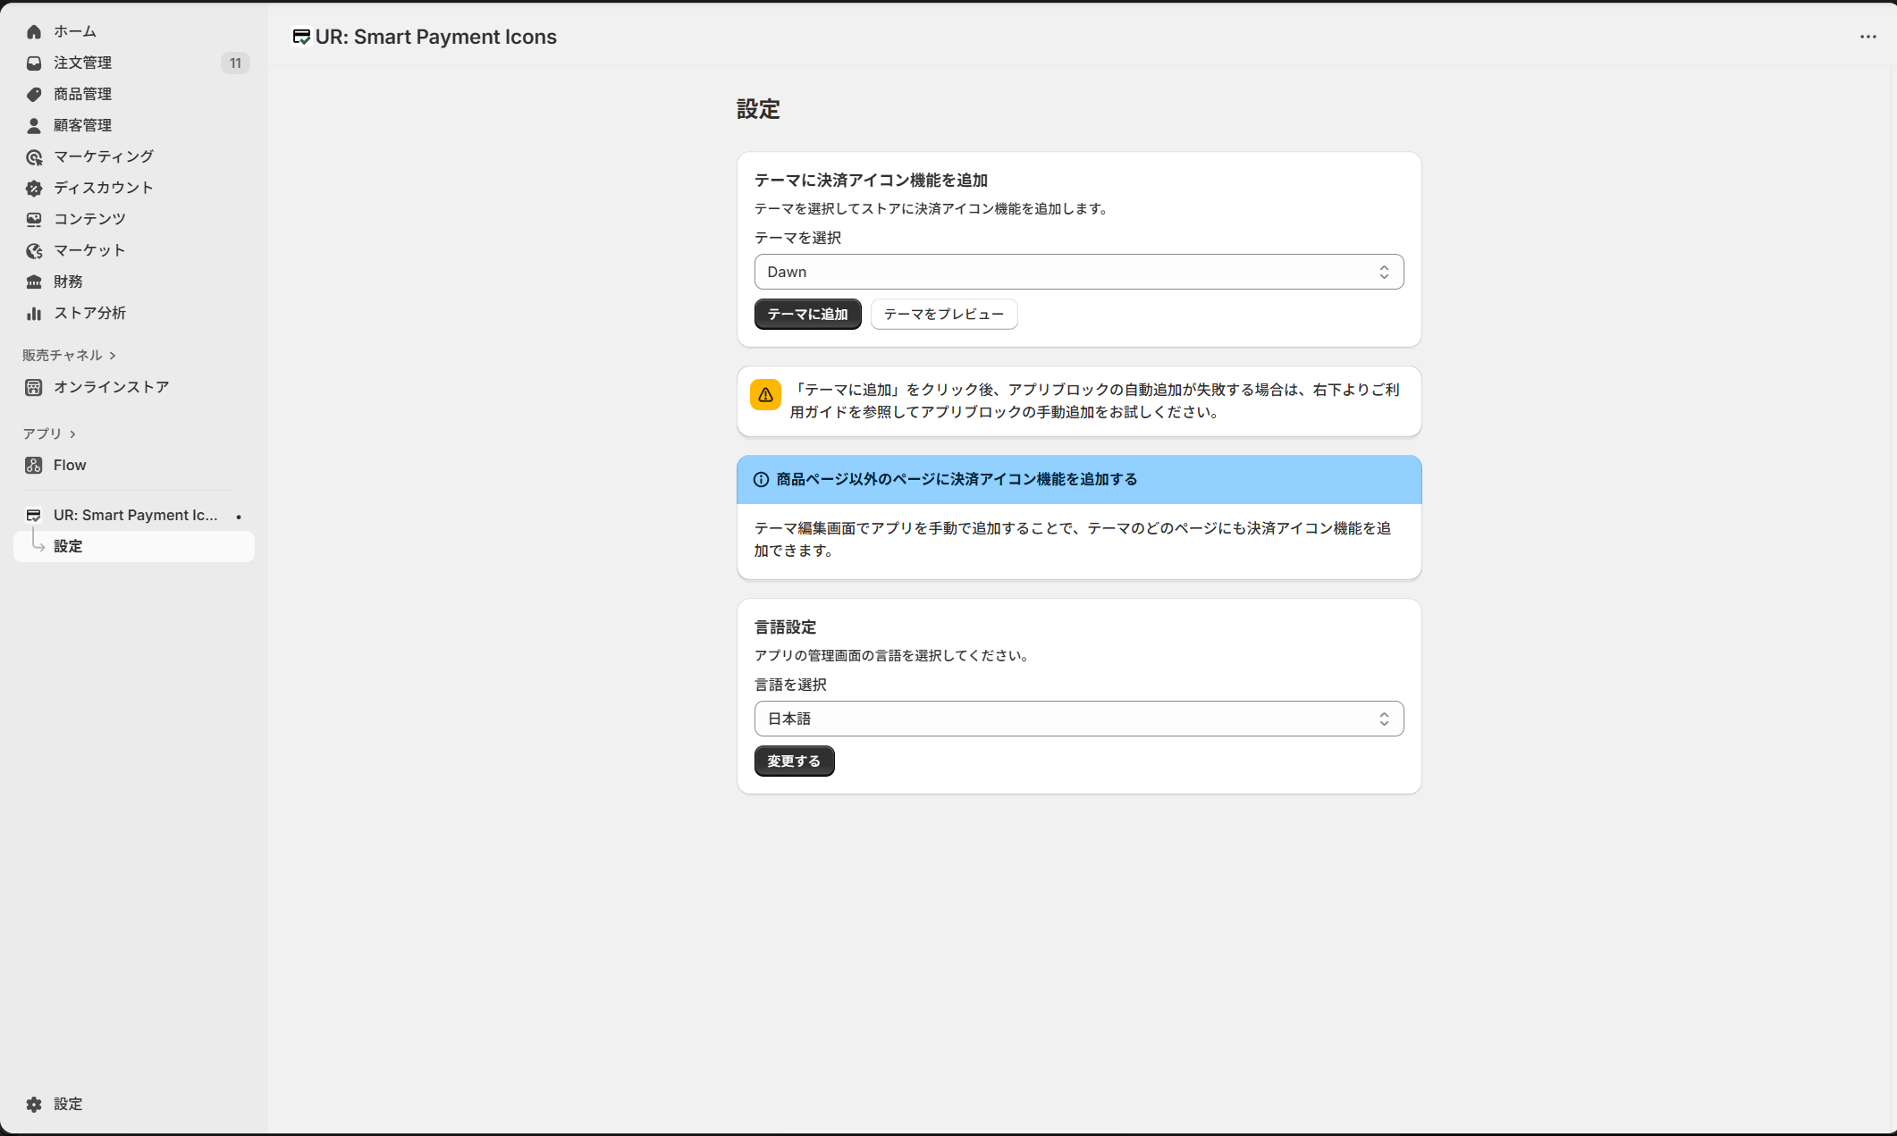Open Customers (顧客管理) person icon
Screen dimensions: 1897x1136
click(x=34, y=126)
